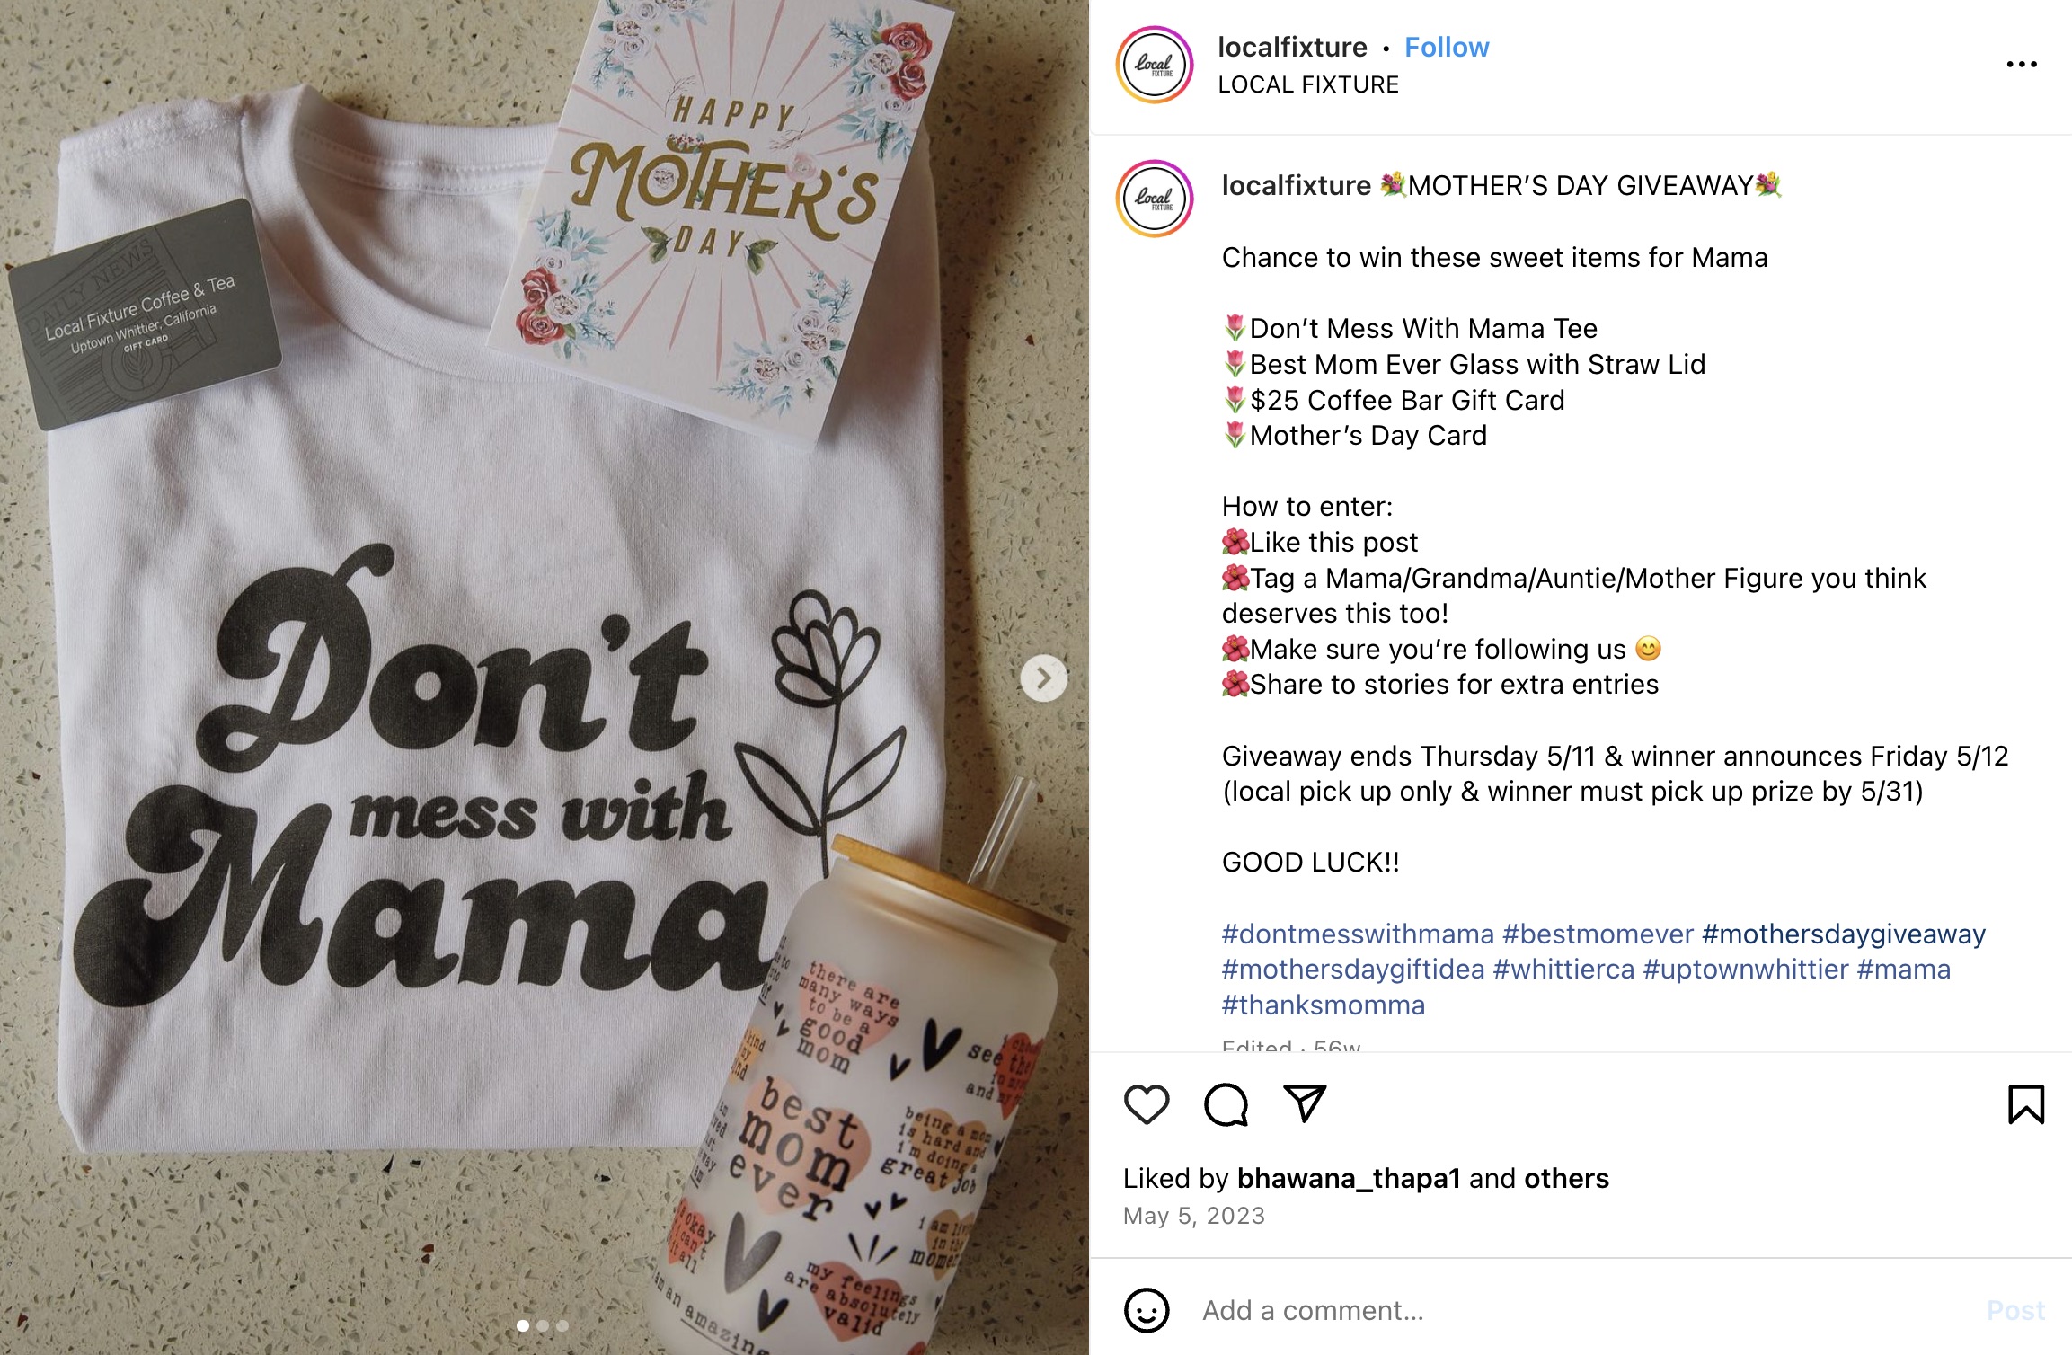Screen dimensions: 2072x1355
Task: Open localfixture profile picture in header
Action: [x=1155, y=65]
